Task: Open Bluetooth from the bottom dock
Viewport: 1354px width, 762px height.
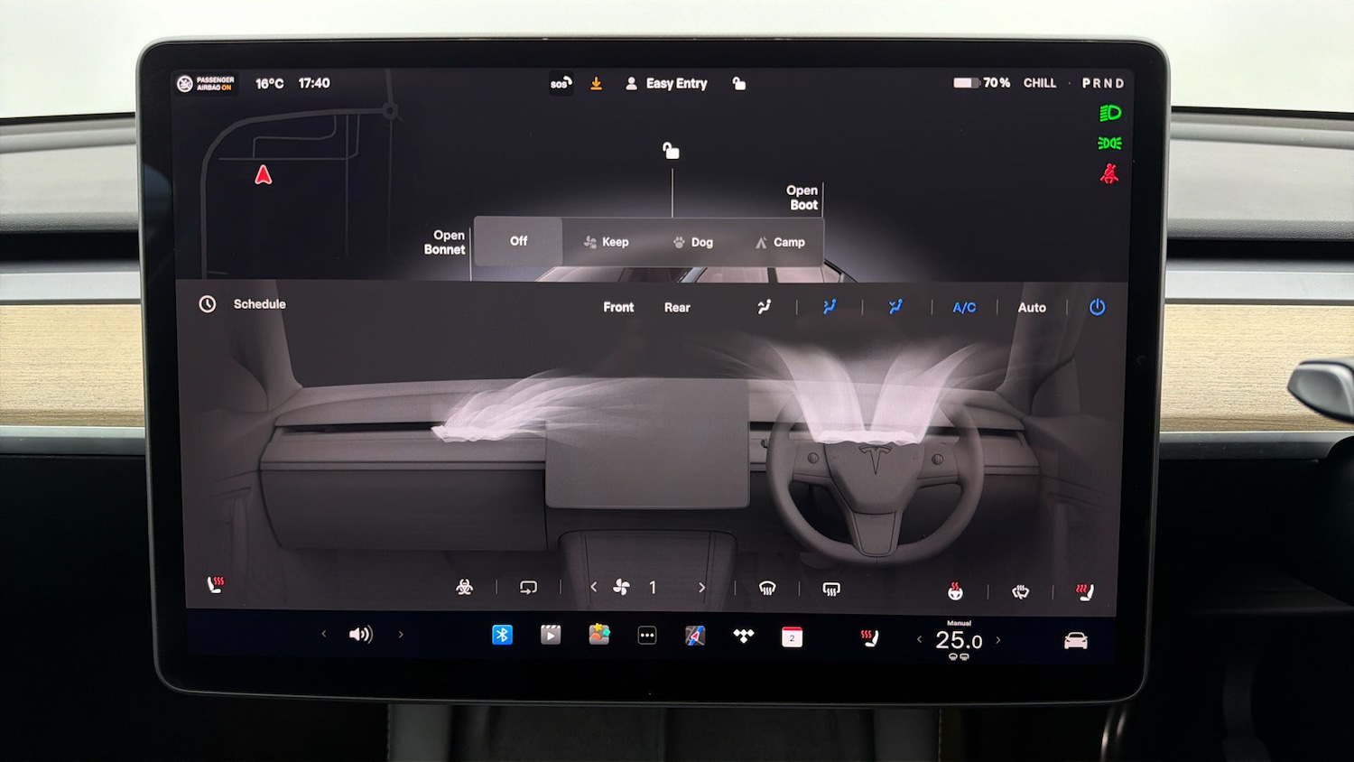Action: coord(502,635)
